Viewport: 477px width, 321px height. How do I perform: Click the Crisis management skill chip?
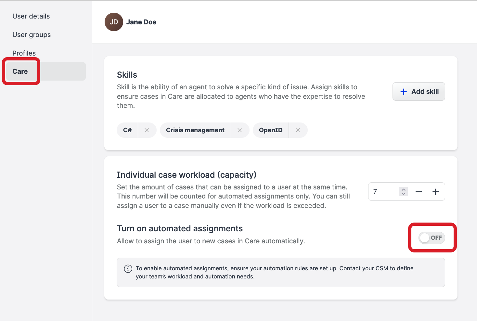click(195, 130)
